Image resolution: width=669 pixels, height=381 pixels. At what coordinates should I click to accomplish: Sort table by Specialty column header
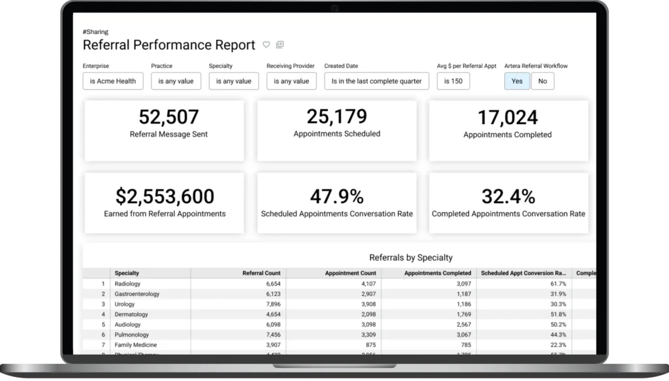click(127, 273)
